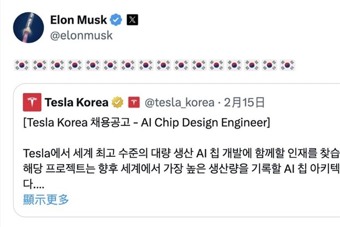Click the second Korean flag emoji

(38, 66)
